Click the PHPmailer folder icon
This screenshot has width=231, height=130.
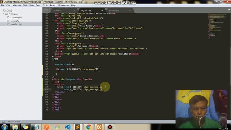click(x=6, y=14)
